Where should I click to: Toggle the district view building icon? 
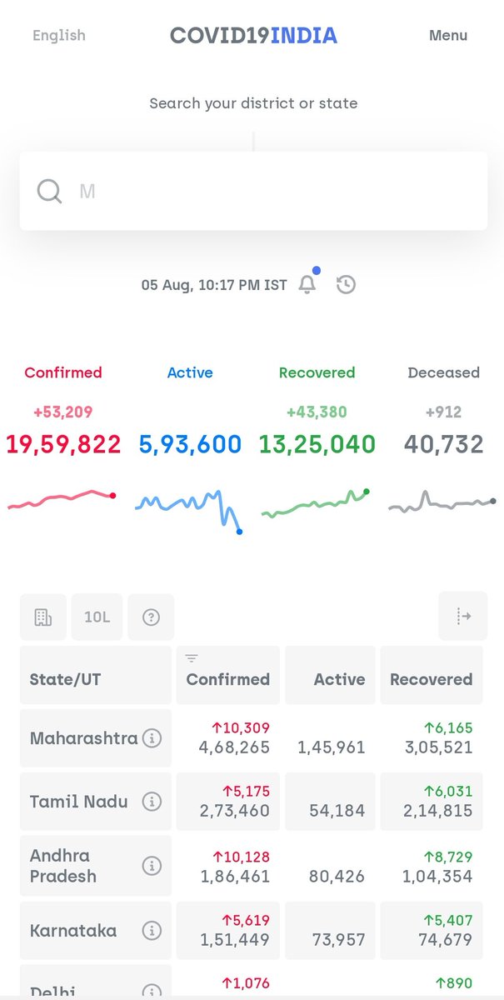[43, 617]
